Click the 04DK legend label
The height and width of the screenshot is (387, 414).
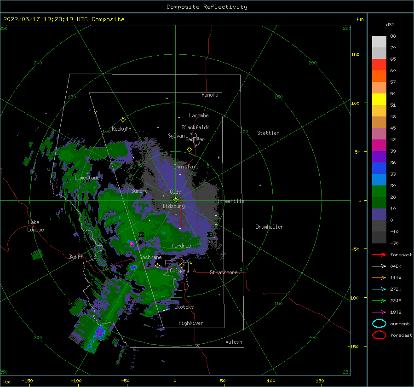click(x=396, y=266)
